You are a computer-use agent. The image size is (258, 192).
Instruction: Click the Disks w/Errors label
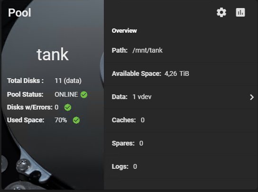pyautogui.click(x=29, y=107)
